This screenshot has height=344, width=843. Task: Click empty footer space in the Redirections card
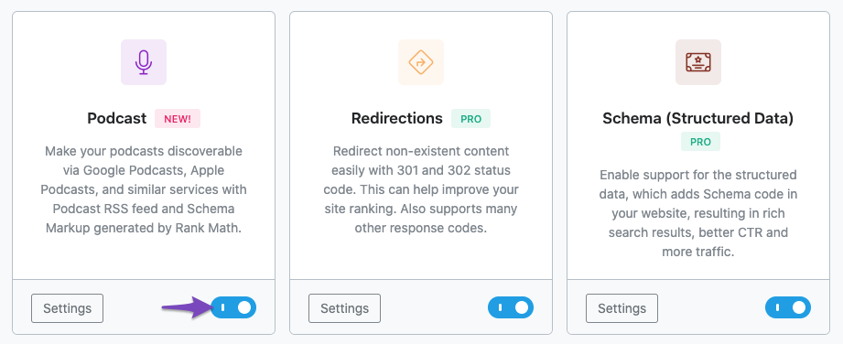[x=435, y=308]
